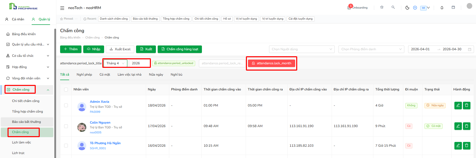The image size is (476, 158).
Task: Click the red attendance.lock_month button
Action: pyautogui.click(x=272, y=63)
